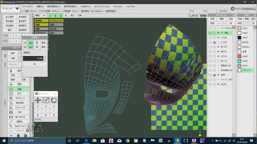Screen dimensions: 257x144
Task: Select the 格子変形 lattice deform tool
Action: (19, 103)
